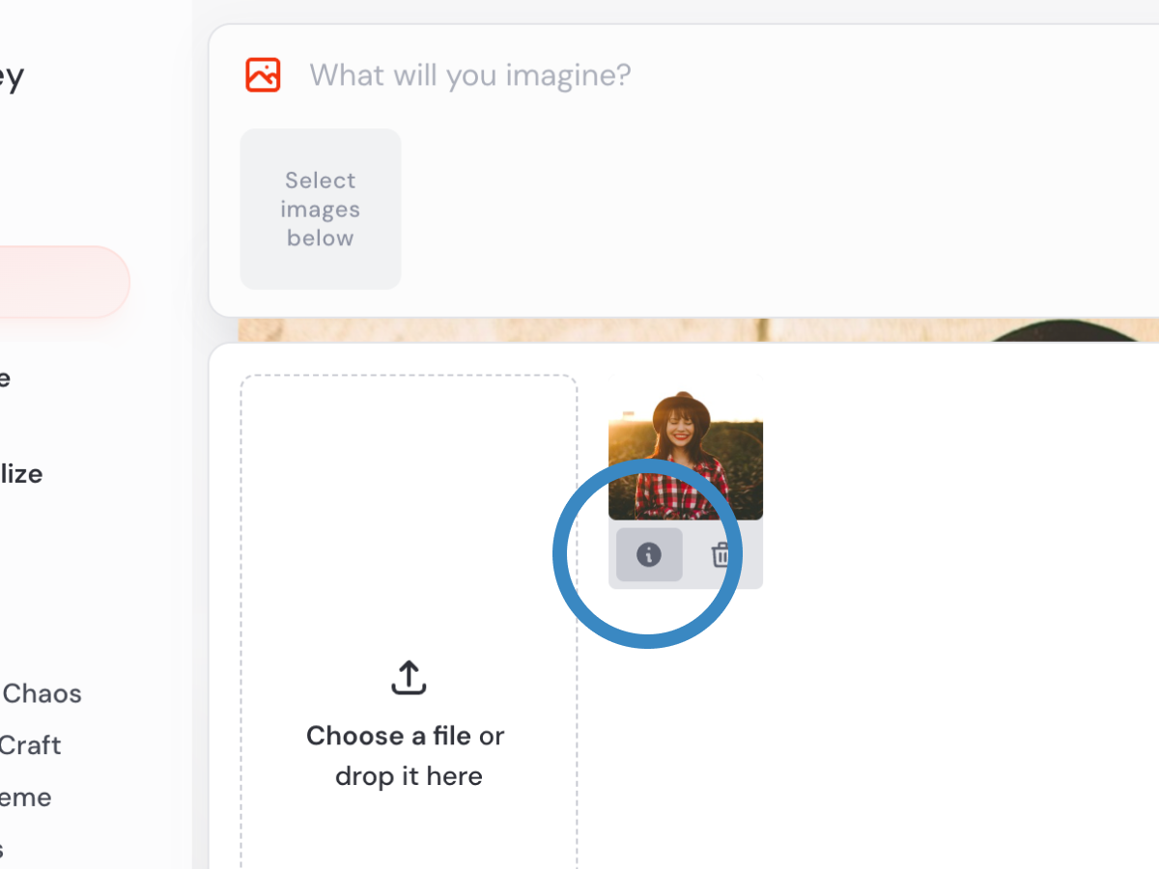Open the sidebar entry ending in "eme"
1159x869 pixels.
(25, 798)
